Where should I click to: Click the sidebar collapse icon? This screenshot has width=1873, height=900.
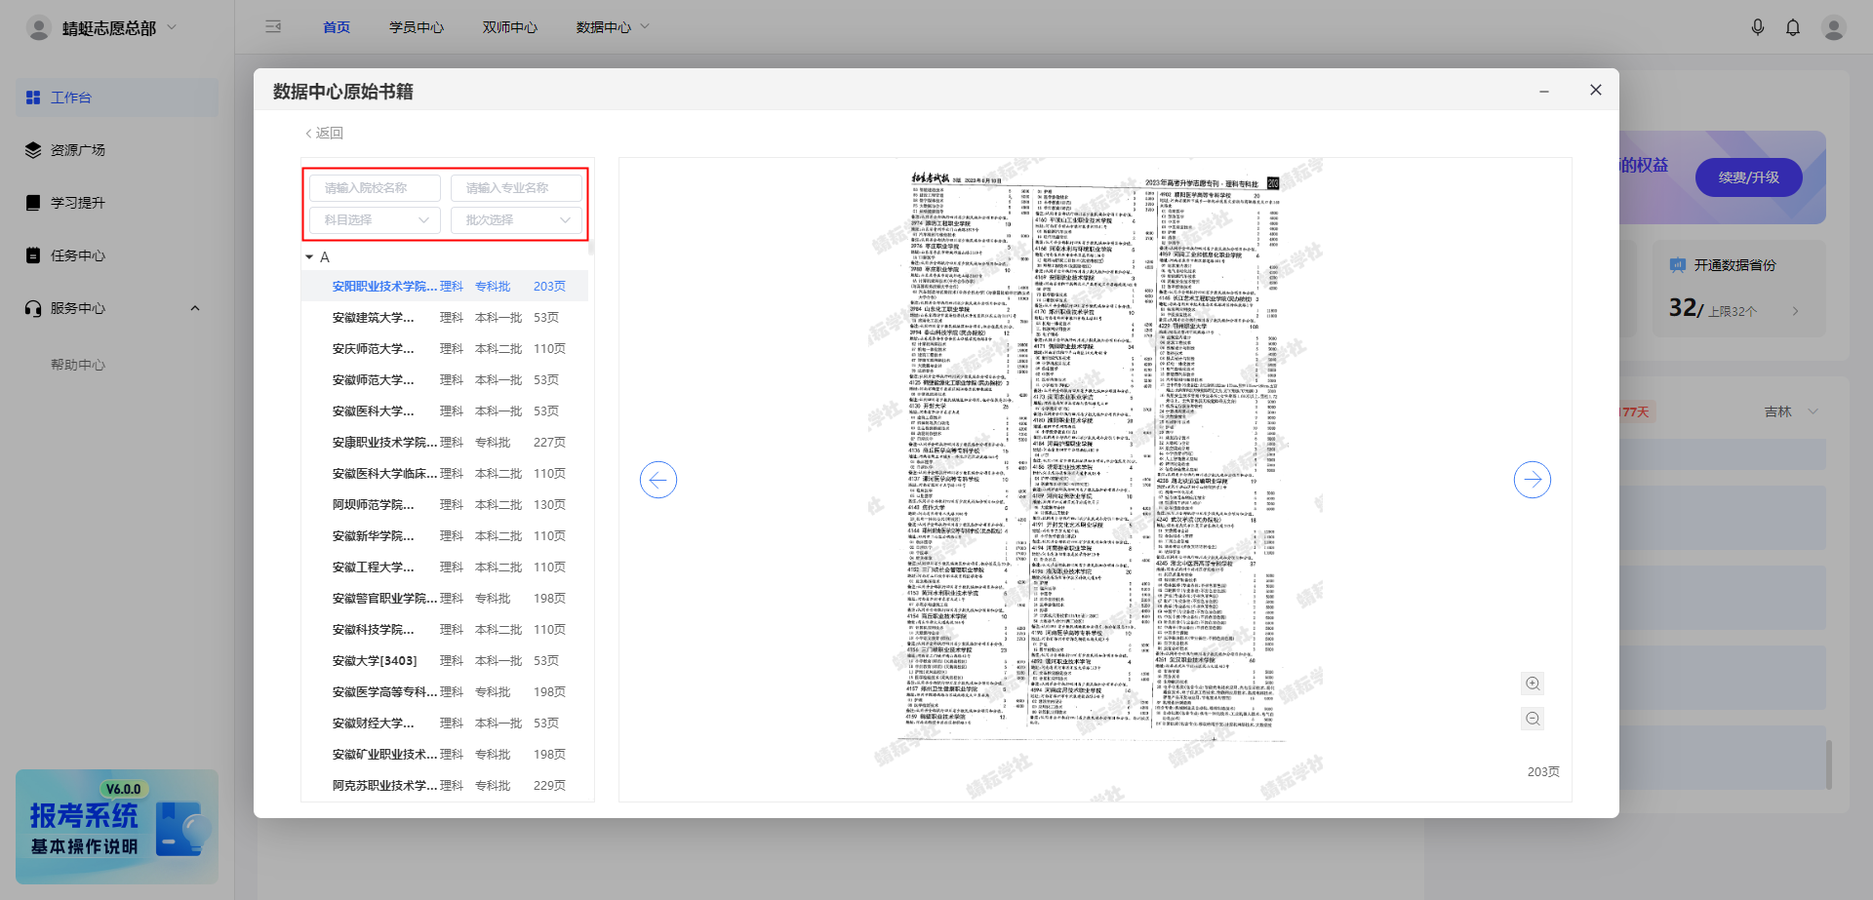click(x=273, y=27)
